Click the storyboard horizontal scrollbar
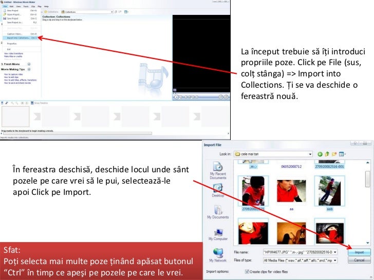Screen dimensions: 374x280 coord(78,133)
